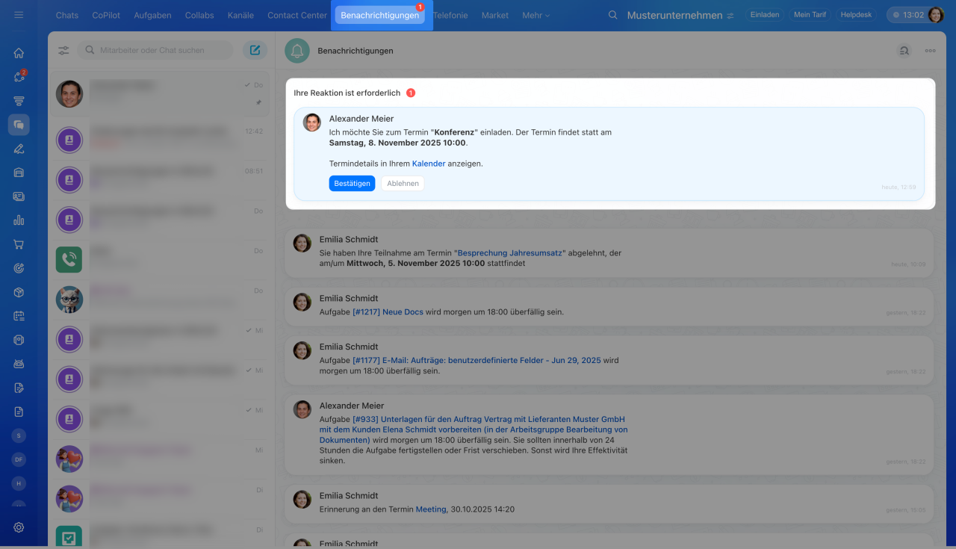Open the user profile avatar menu

(x=936, y=15)
